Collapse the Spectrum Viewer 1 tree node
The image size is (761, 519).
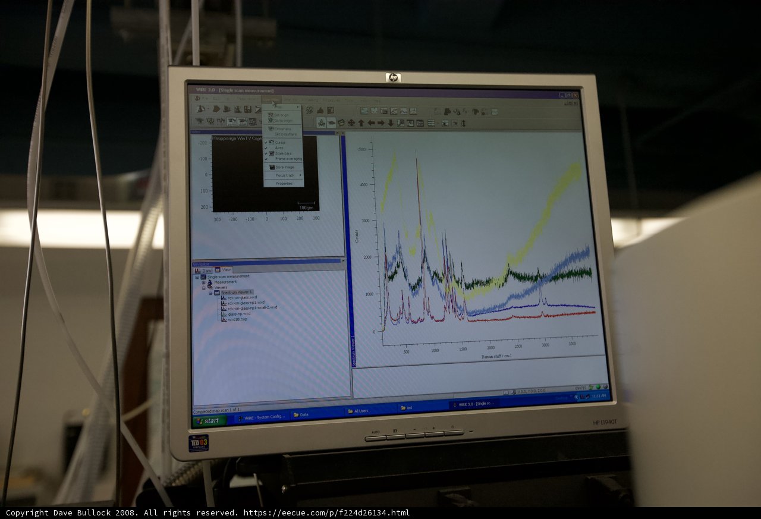[x=210, y=293]
